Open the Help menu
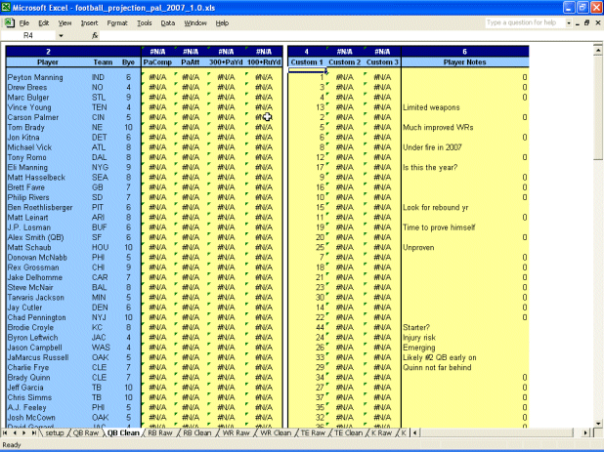The height and width of the screenshot is (452, 604). (222, 23)
